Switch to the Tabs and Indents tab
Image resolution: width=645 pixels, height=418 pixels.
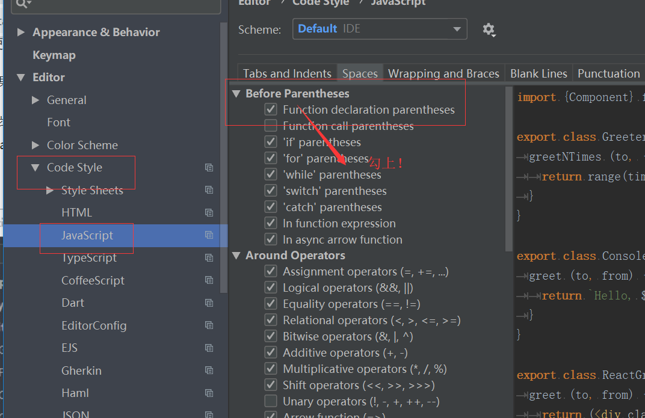[287, 73]
